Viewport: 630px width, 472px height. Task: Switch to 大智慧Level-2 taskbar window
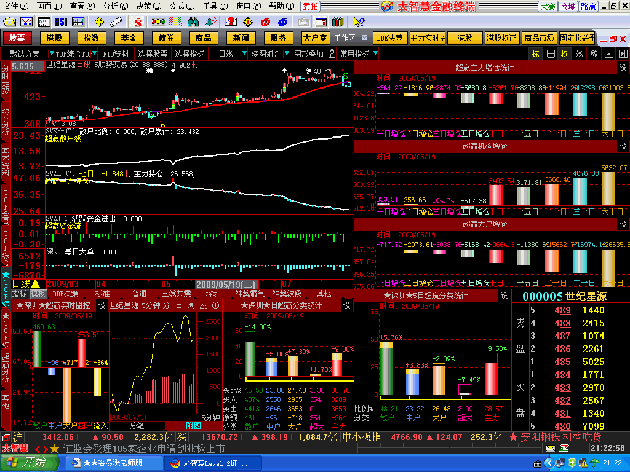coord(213,463)
